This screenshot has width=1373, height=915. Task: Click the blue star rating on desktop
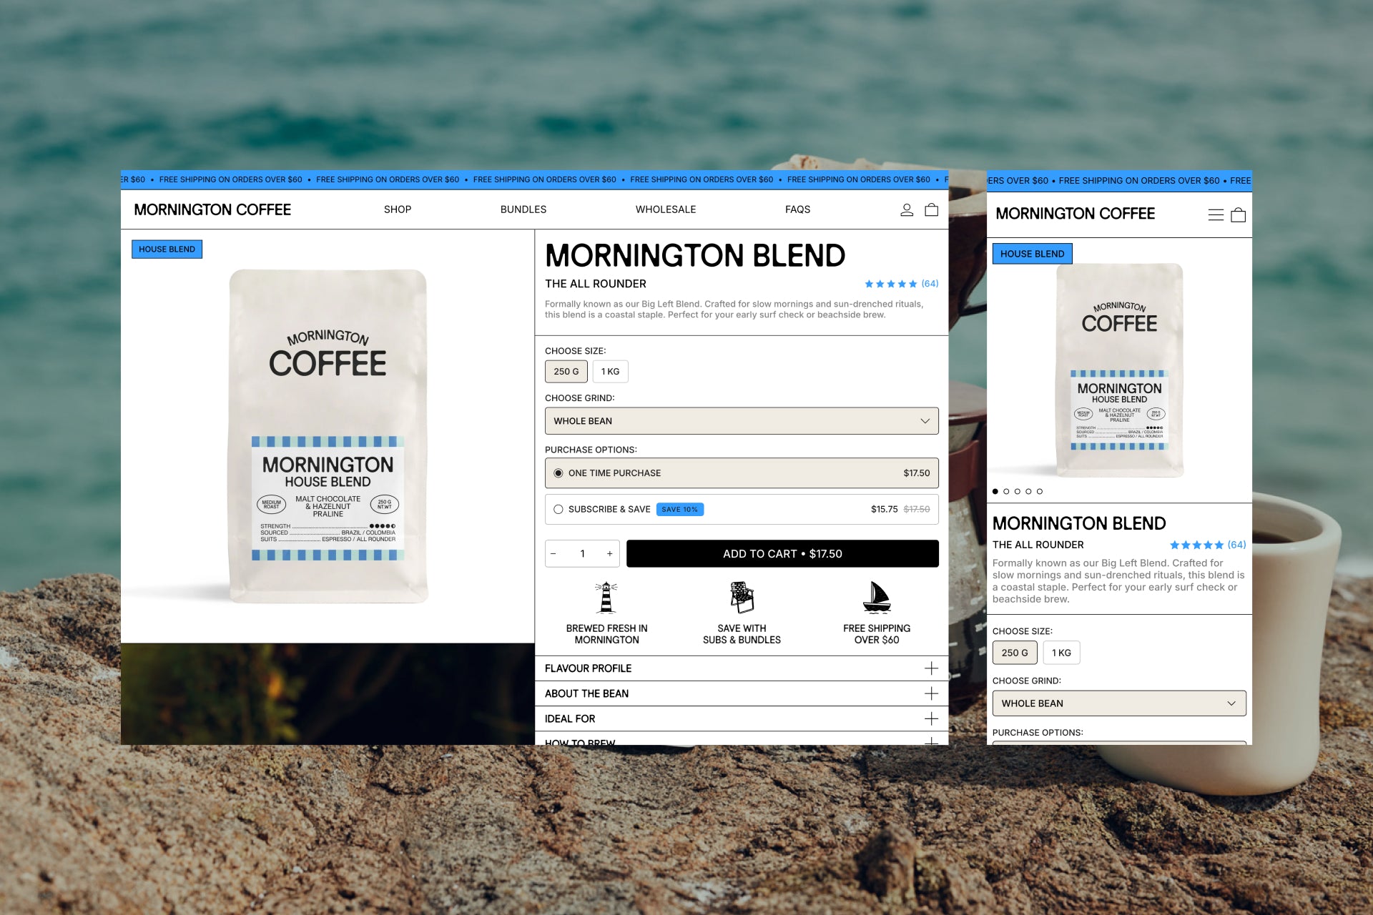(x=890, y=284)
